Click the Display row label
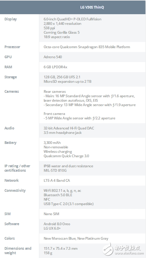Screen dimensions: 146x258 pos(11,19)
